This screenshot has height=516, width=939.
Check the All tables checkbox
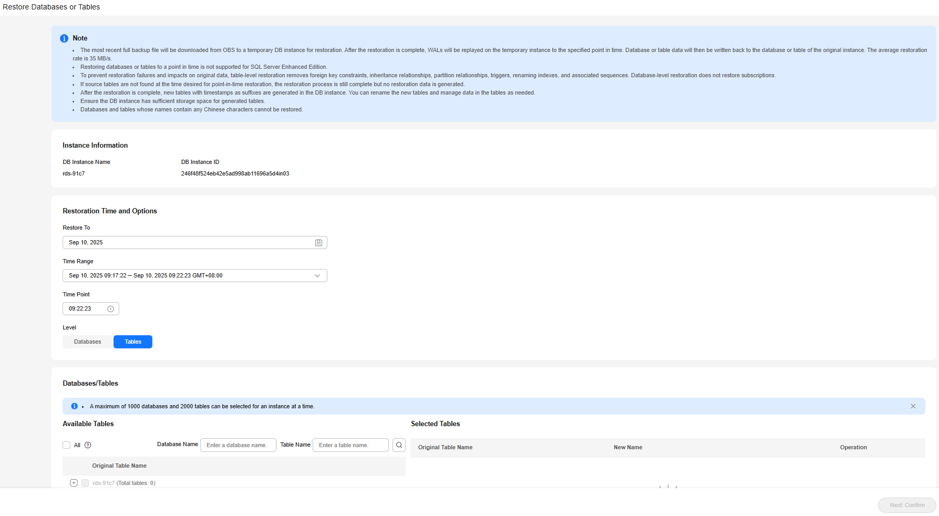66,445
